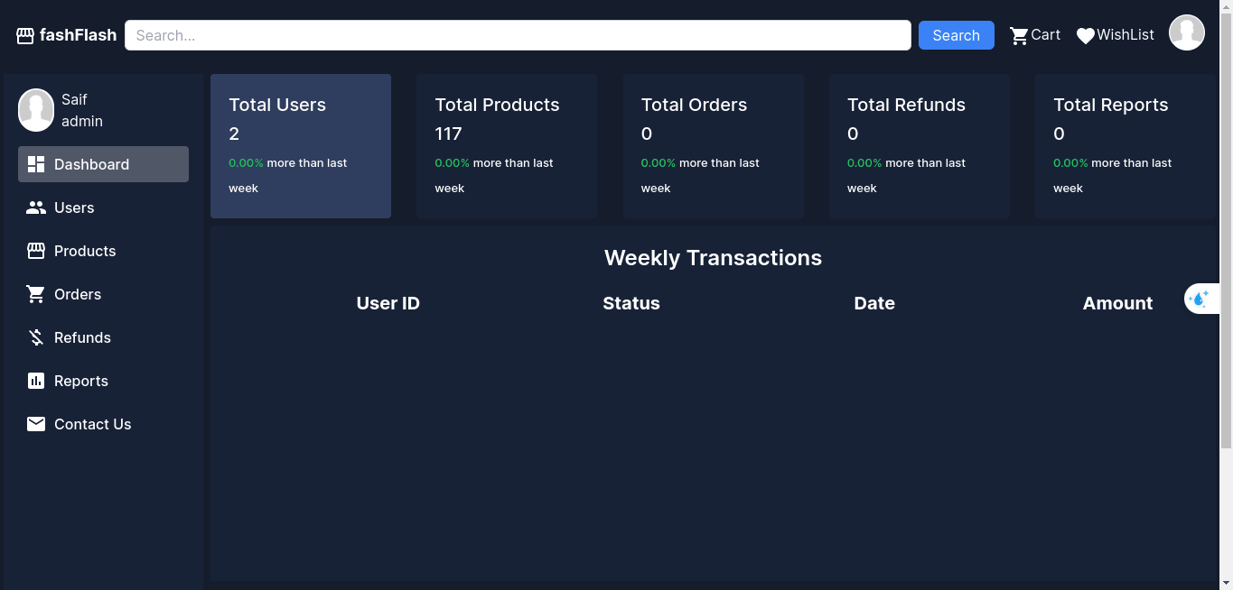
Task: Click the Products storefront icon in sidebar
Action: click(36, 251)
